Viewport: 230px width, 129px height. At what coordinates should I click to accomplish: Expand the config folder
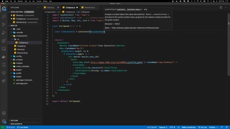(x=19, y=56)
